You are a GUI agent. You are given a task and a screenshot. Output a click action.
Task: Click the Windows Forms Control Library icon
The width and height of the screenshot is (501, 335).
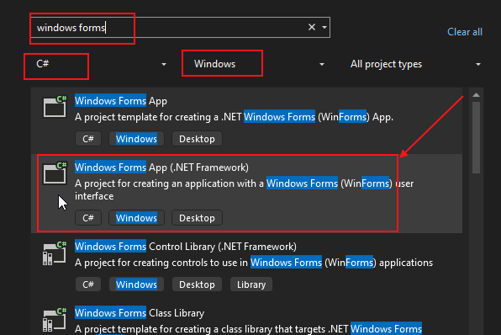pos(55,253)
